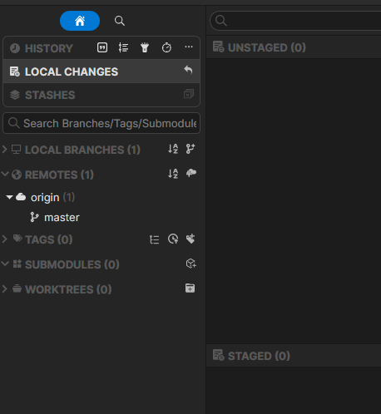Add a remote with the cloud icon
The image size is (381, 414).
pyautogui.click(x=191, y=174)
